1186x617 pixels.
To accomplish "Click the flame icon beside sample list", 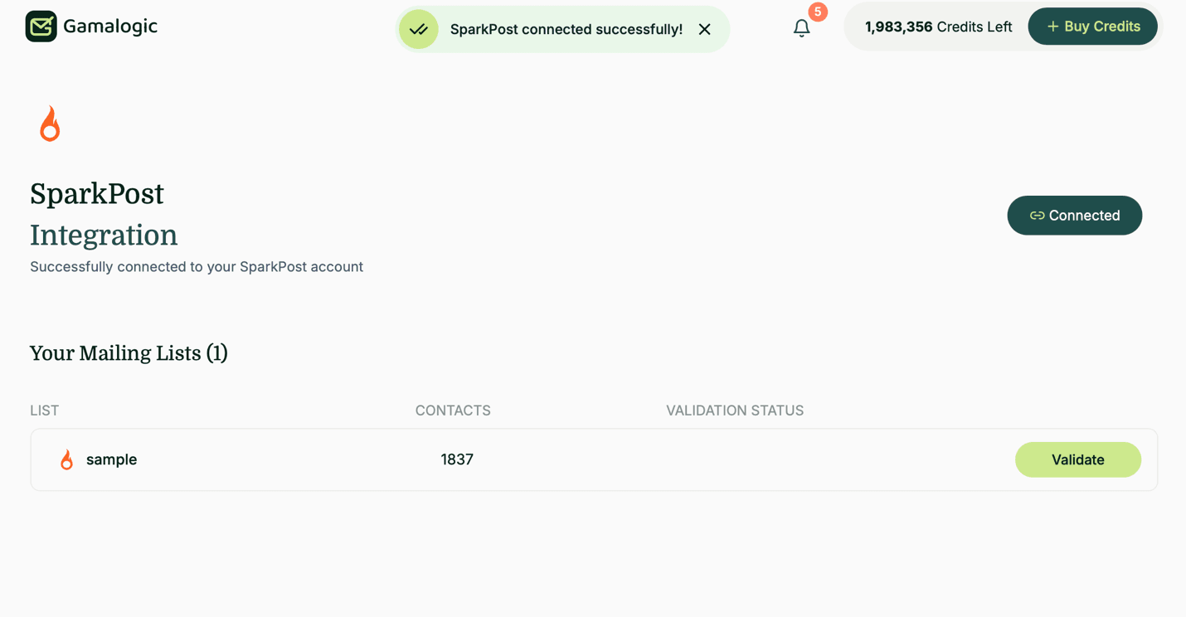I will [67, 459].
